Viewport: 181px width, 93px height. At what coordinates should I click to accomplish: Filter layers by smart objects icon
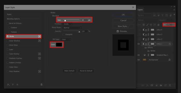point(171,15)
